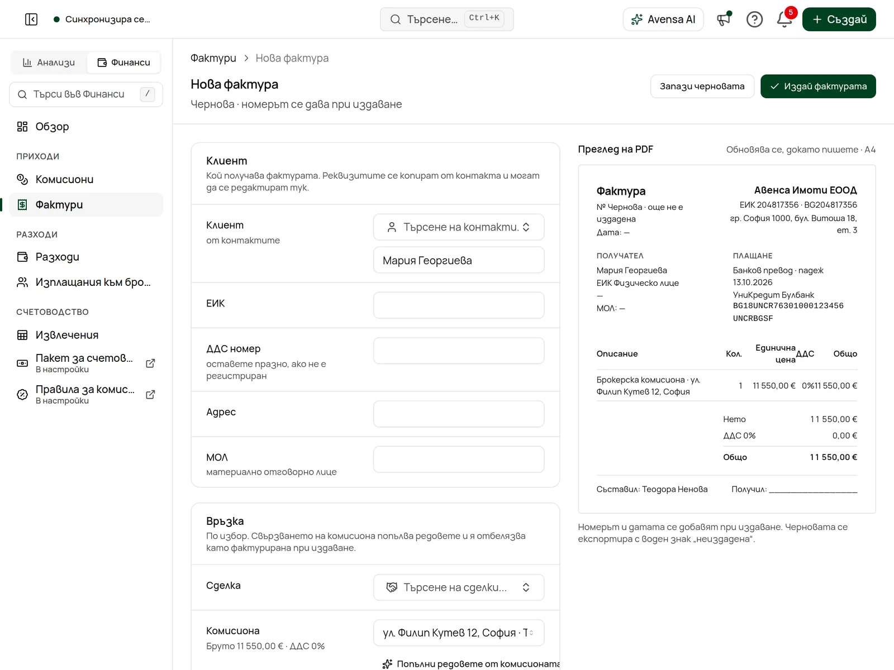The image size is (894, 670).
Task: Click the МОЛ input field
Action: coord(459,460)
